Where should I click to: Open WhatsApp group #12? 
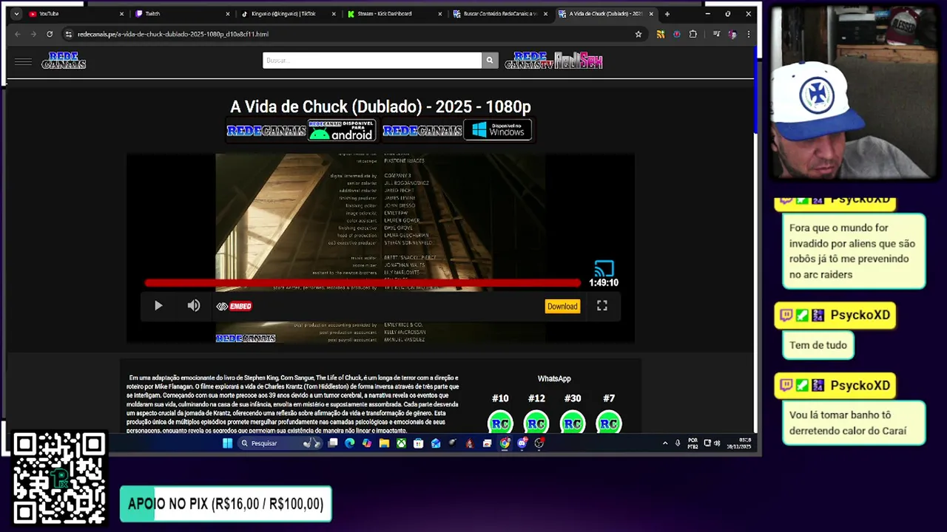(x=536, y=423)
